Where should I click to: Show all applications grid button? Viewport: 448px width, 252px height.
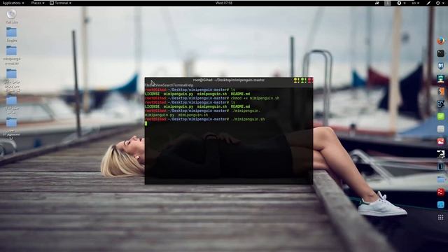coord(440,218)
